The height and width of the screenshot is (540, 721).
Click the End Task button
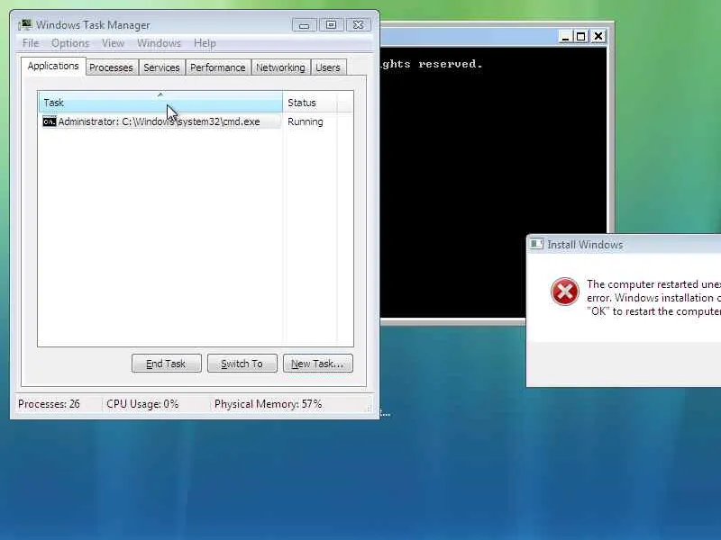click(167, 364)
